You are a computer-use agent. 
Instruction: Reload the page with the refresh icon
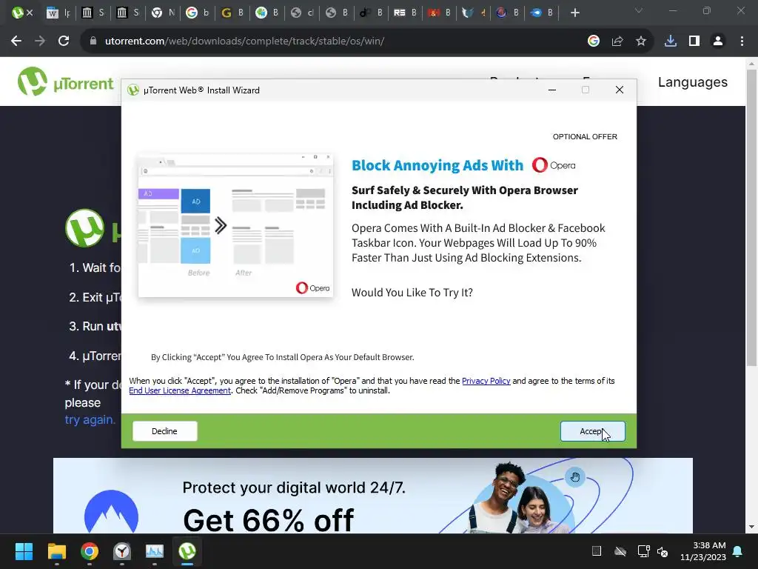(x=64, y=41)
